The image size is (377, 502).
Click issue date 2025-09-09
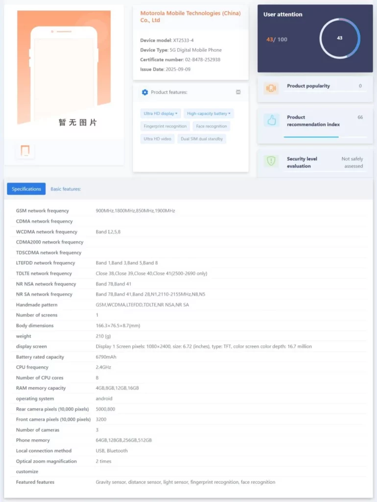[x=178, y=69]
